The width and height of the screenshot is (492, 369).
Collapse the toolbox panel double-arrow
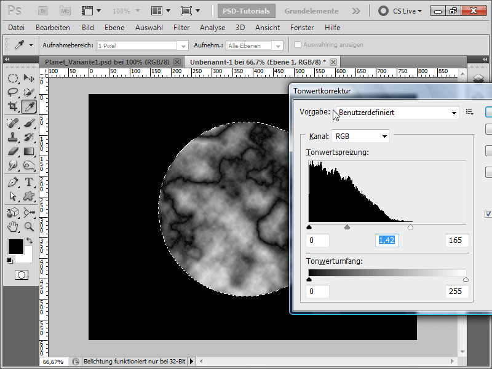pyautogui.click(x=7, y=59)
